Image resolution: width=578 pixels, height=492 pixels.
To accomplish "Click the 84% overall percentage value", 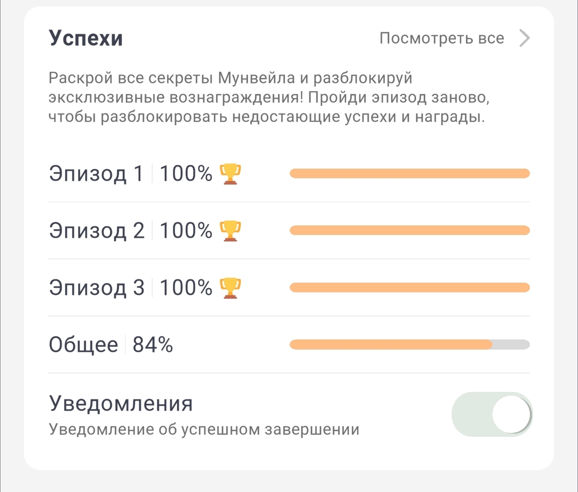I will point(153,345).
